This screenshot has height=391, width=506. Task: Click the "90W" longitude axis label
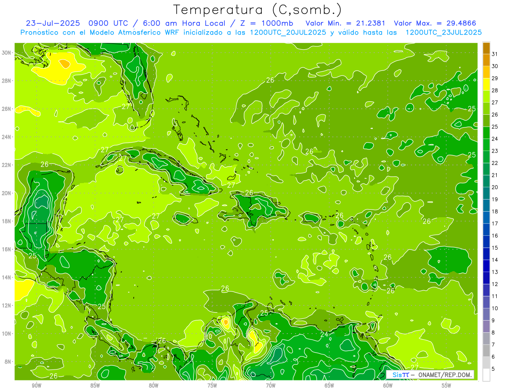coord(36,386)
